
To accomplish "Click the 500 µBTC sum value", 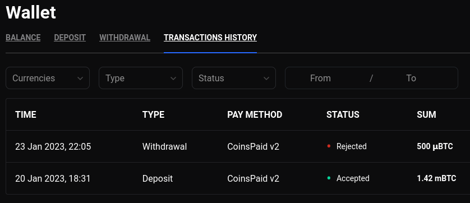I will click(x=435, y=146).
